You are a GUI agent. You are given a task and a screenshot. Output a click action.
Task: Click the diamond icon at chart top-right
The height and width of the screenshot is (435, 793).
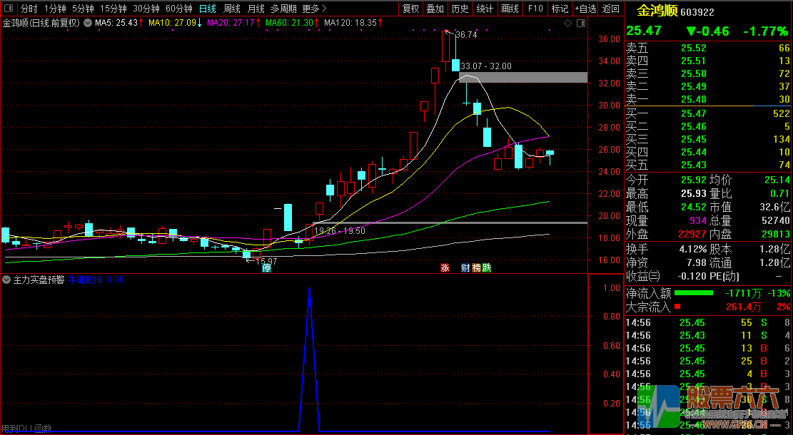pyautogui.click(x=567, y=23)
